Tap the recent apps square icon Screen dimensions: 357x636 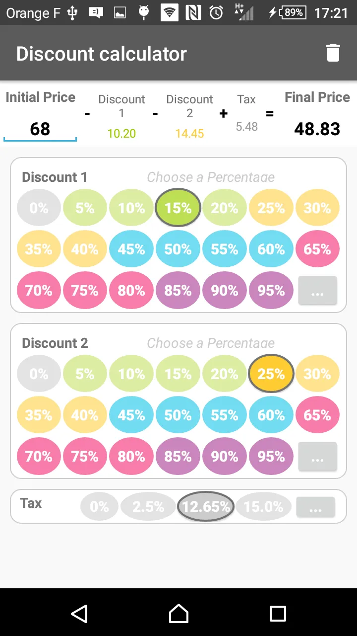[x=278, y=614]
